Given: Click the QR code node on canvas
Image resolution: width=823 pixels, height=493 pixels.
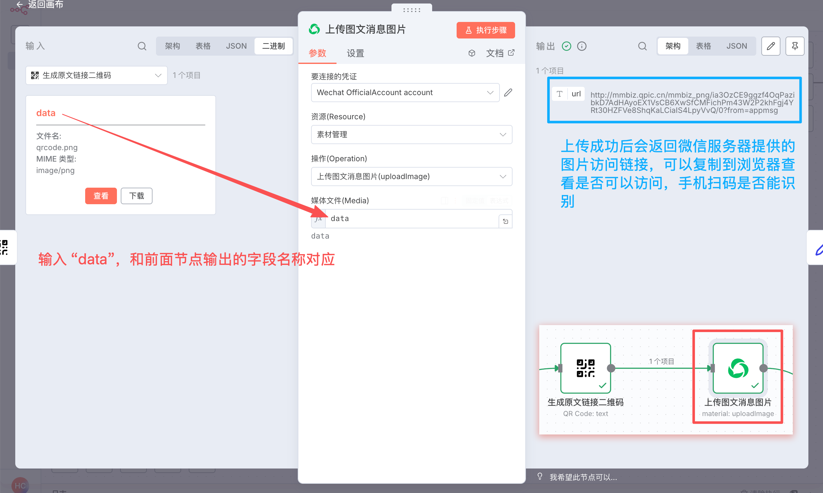Looking at the screenshot, I should 585,368.
